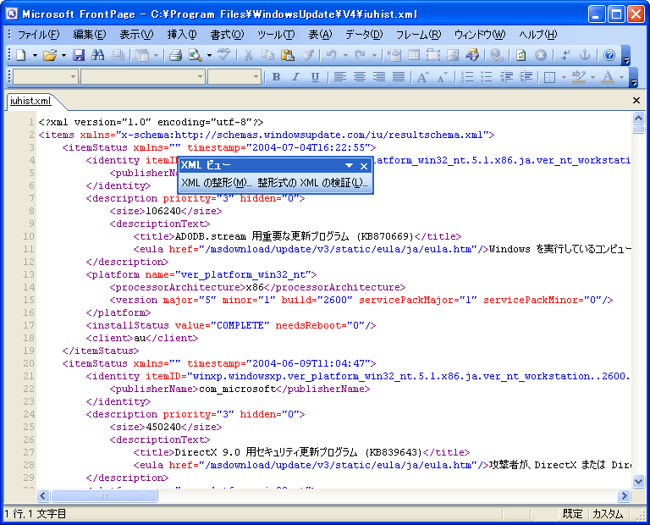Toggle Align Left

340,77
